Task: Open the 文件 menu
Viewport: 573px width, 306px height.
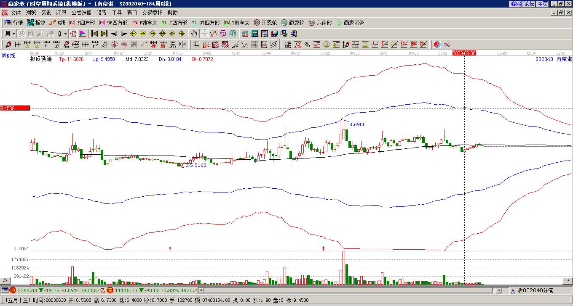Action: 16,13
